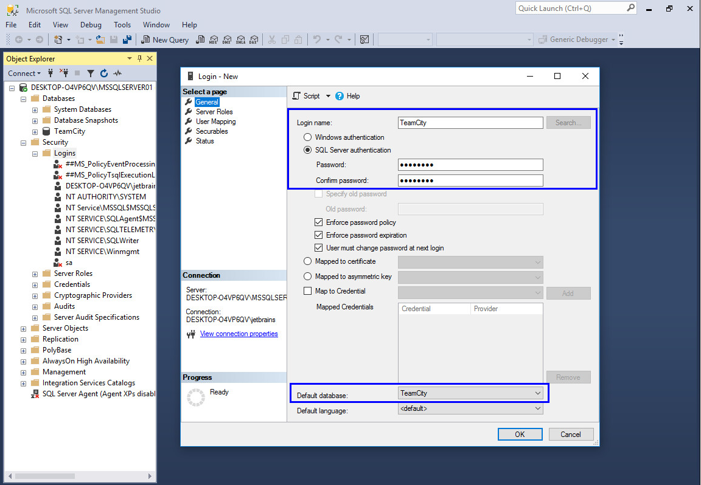The height and width of the screenshot is (485, 701).
Task: Enable the Map to Credential checkbox
Action: 308,291
